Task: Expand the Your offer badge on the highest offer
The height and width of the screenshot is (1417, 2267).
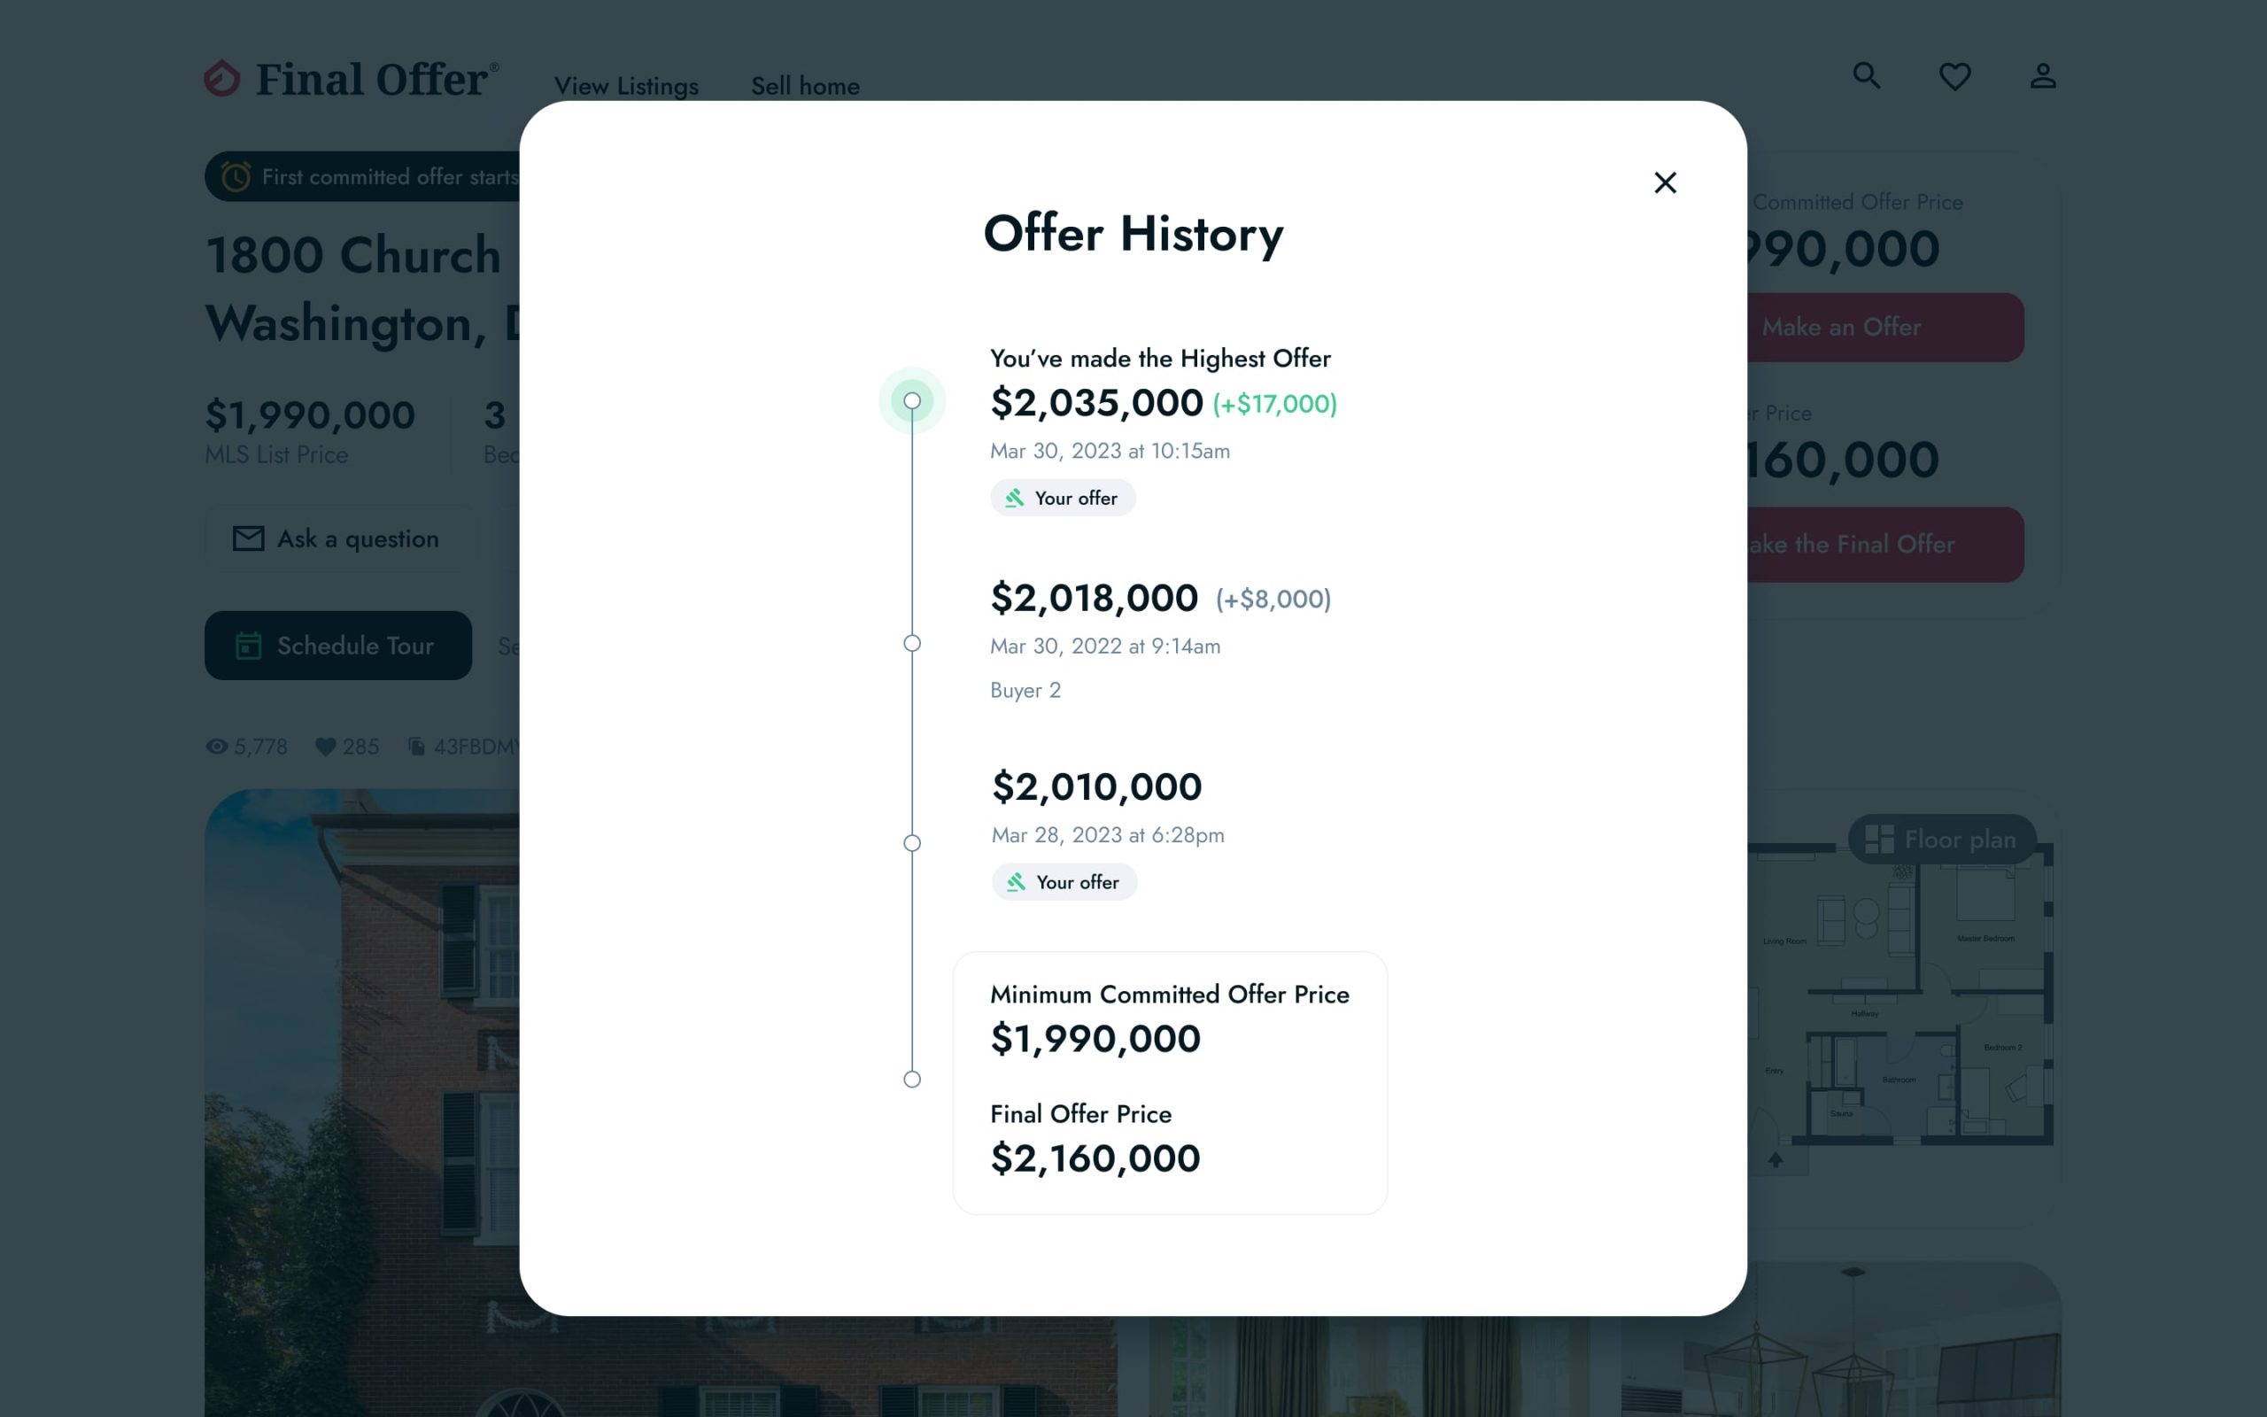Action: [1063, 498]
